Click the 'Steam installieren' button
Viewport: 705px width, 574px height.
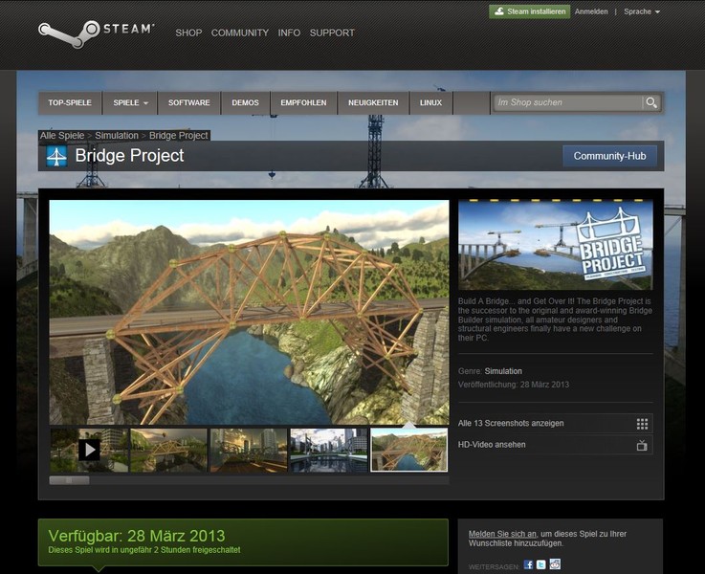[x=530, y=11]
